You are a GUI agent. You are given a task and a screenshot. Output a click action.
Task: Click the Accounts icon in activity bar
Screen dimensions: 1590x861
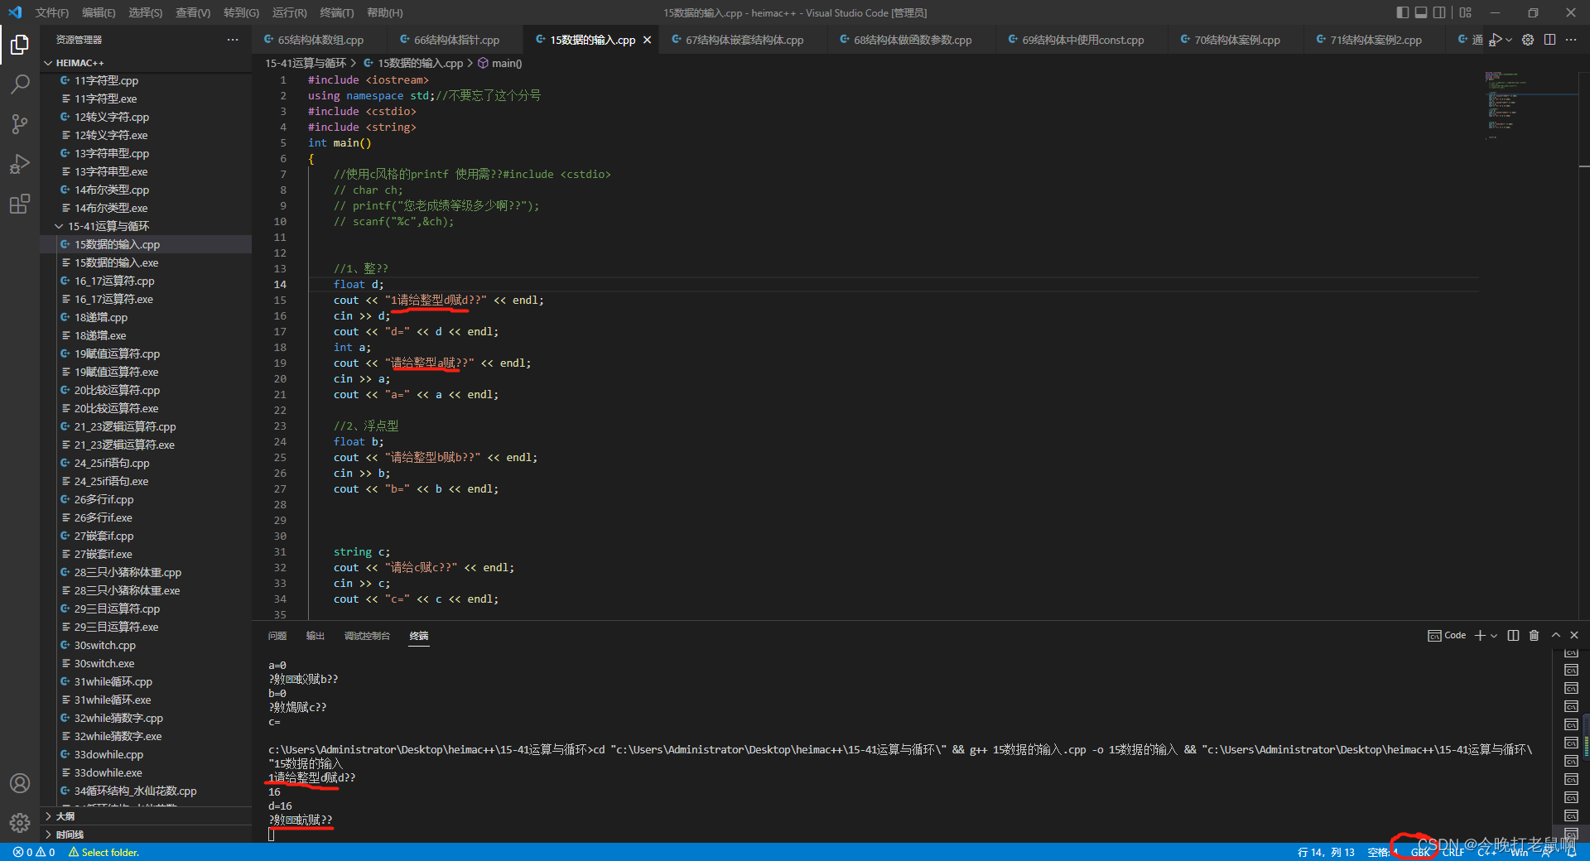[x=20, y=783]
